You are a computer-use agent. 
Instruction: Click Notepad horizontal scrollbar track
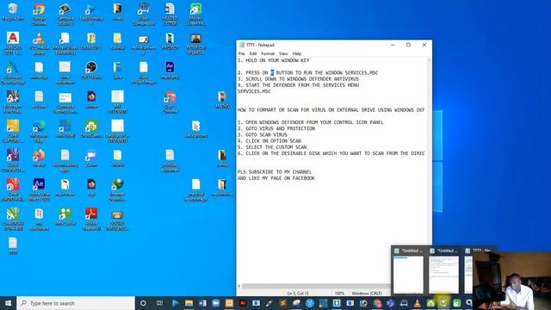coord(316,286)
